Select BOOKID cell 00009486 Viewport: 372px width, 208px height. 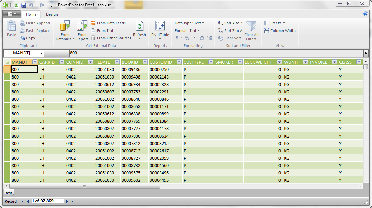[134, 69]
